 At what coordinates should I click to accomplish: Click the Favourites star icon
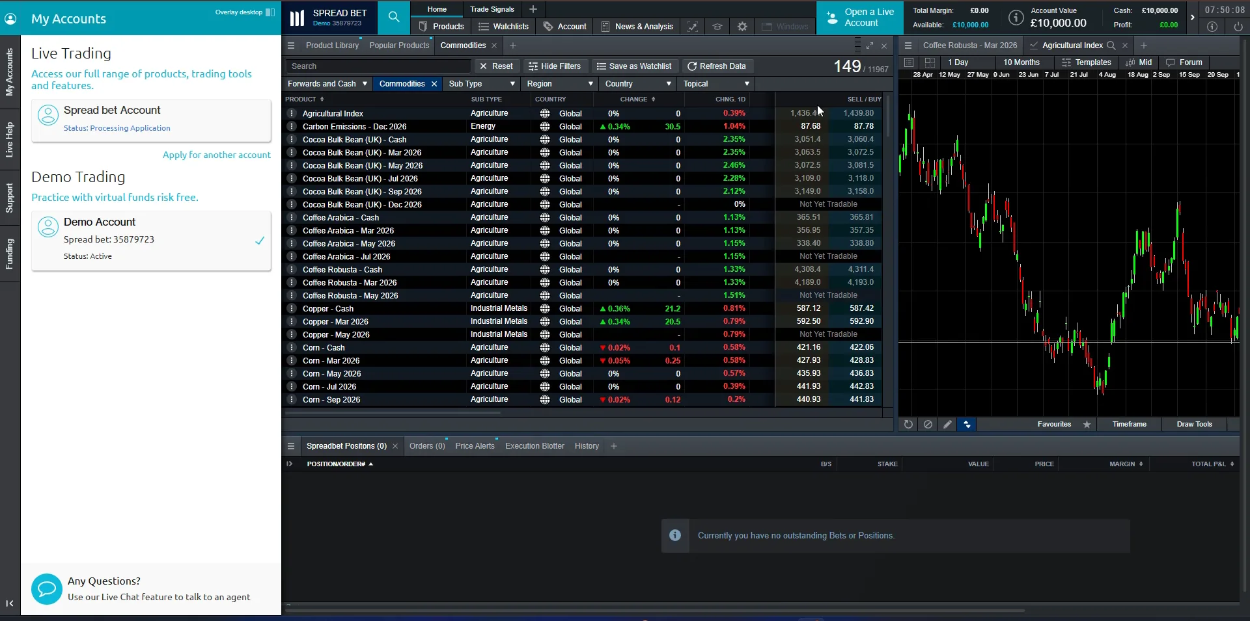1087,425
